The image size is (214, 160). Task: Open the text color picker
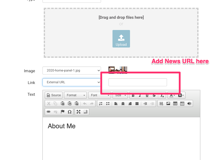(x=172, y=95)
